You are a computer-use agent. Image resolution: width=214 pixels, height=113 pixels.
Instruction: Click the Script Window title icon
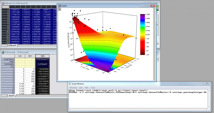pyautogui.click(x=70, y=84)
